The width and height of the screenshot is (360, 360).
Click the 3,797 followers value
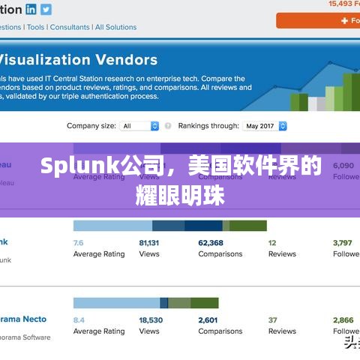pos(343,243)
